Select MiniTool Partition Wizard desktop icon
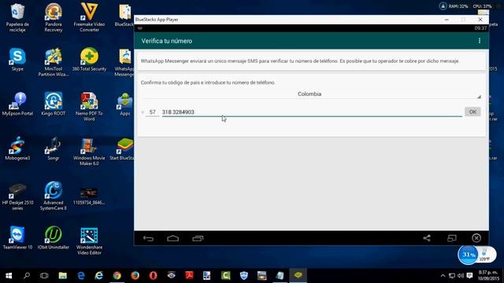 54,62
